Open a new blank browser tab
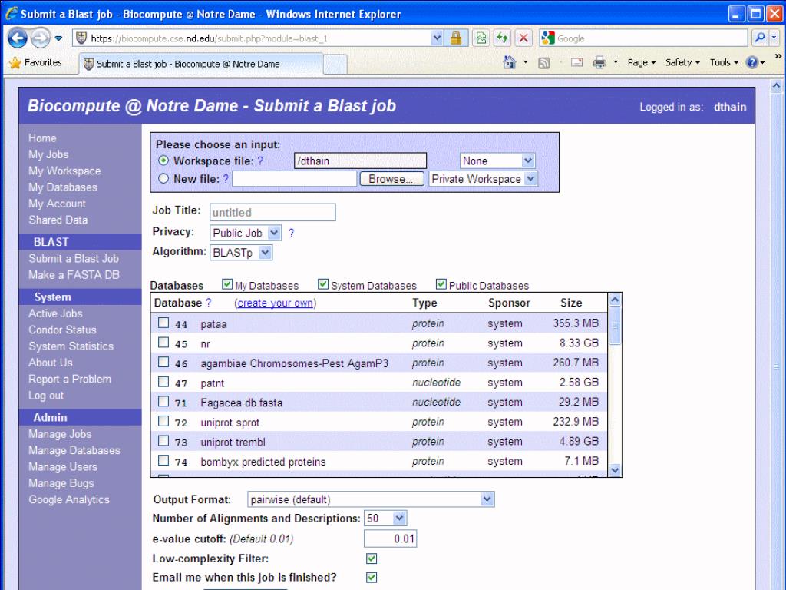 (x=335, y=65)
